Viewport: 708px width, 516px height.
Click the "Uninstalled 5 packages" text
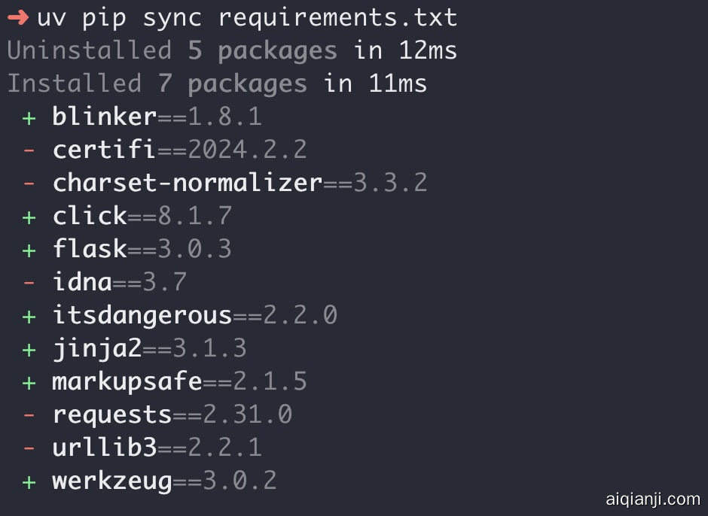point(172,50)
